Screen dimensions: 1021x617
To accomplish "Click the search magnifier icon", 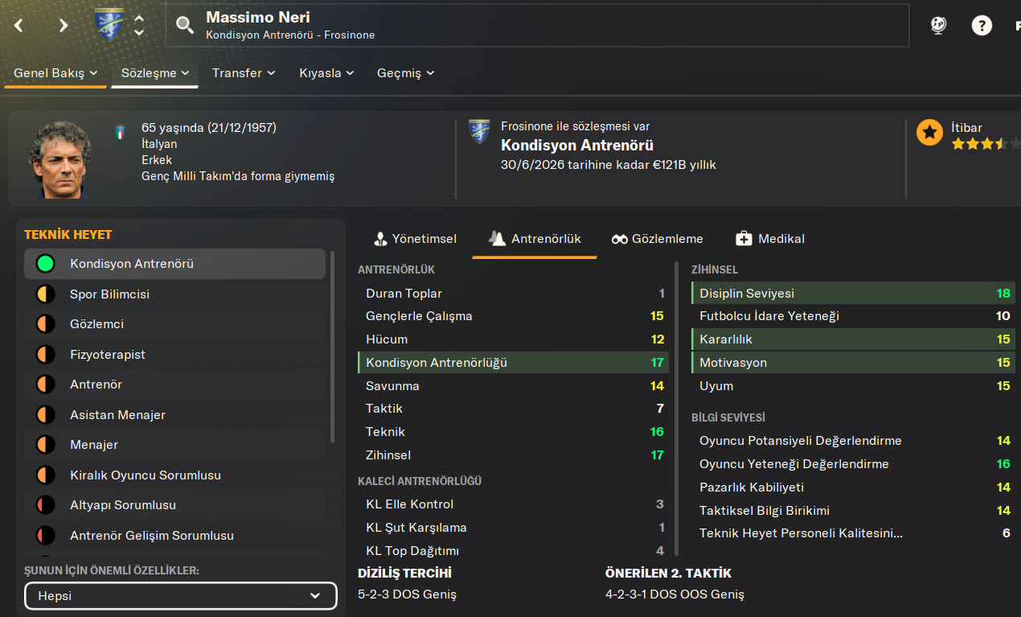I will 185,25.
